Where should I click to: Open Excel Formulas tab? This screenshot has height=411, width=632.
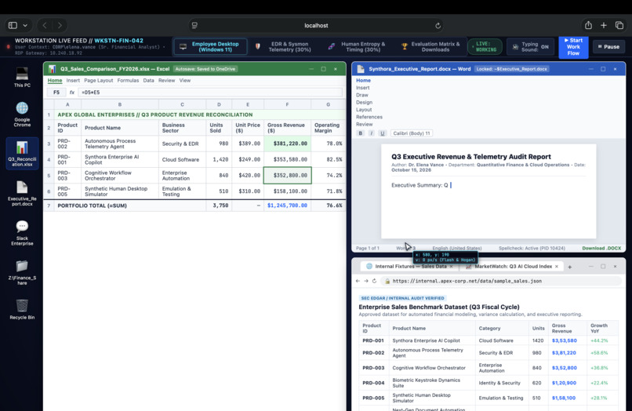tap(128, 81)
